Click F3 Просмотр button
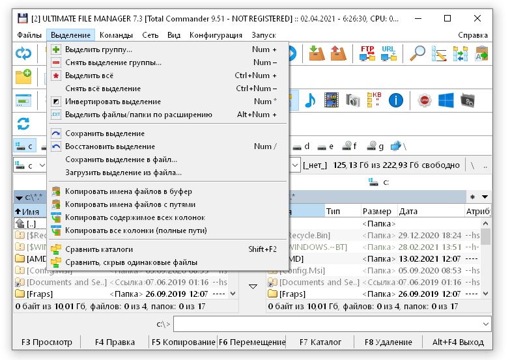510x360 pixels. pyautogui.click(x=46, y=342)
